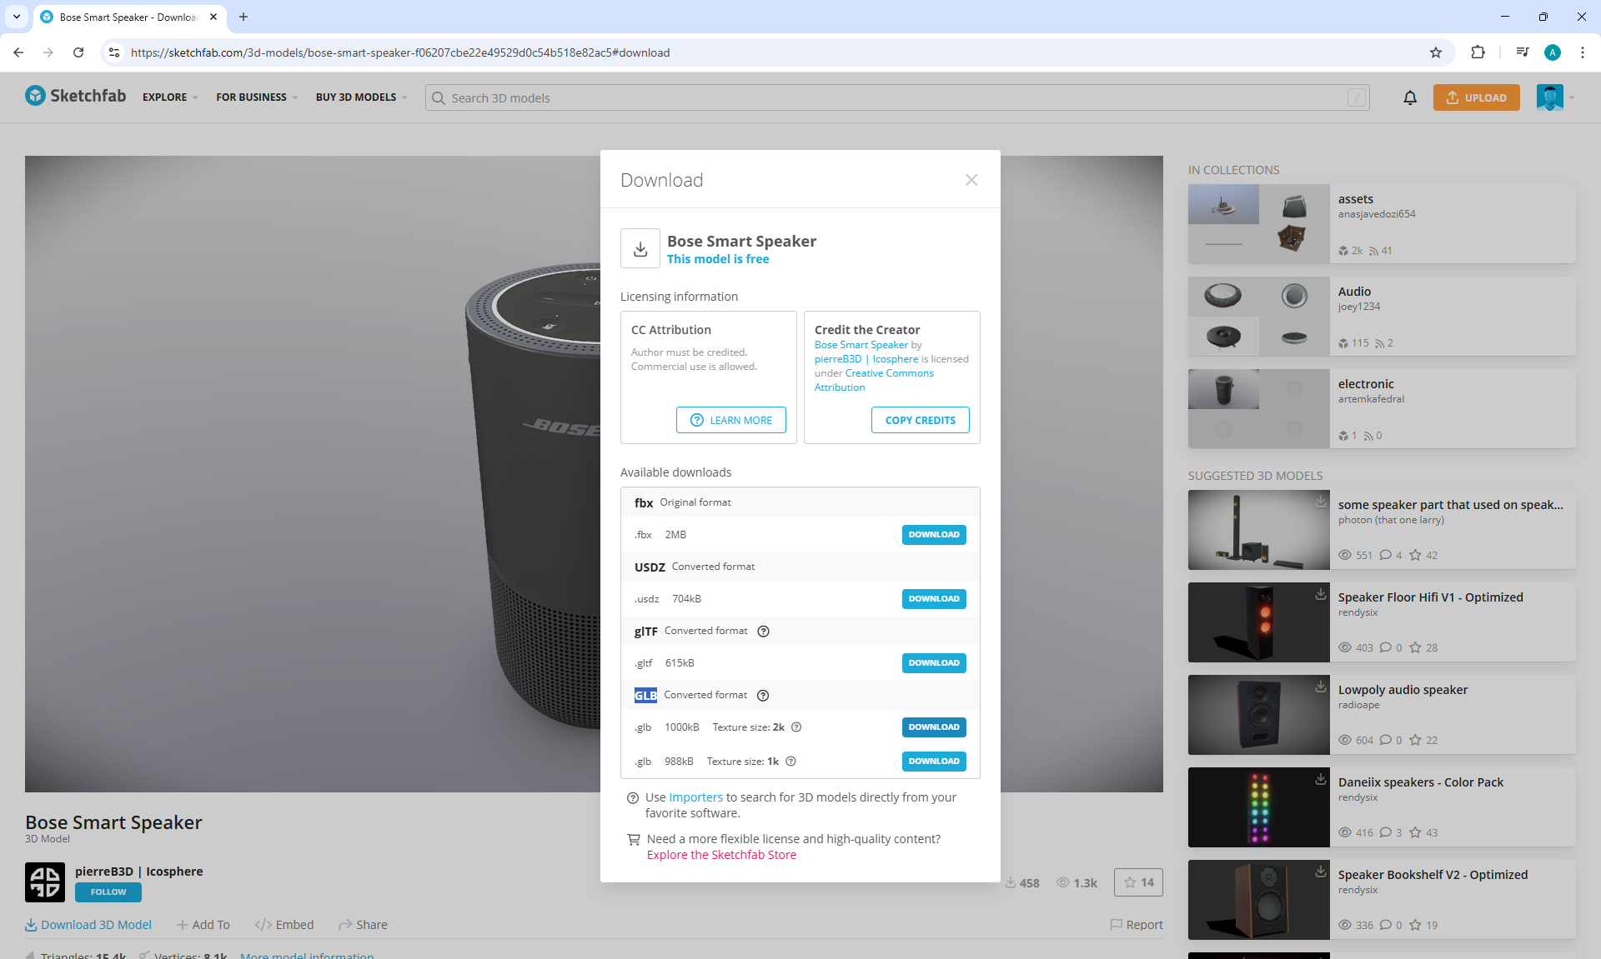Click the GLB format help question icon
Screen dimensions: 1601x959
tap(763, 696)
